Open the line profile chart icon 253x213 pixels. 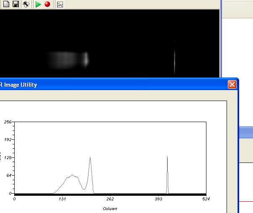(x=60, y=5)
